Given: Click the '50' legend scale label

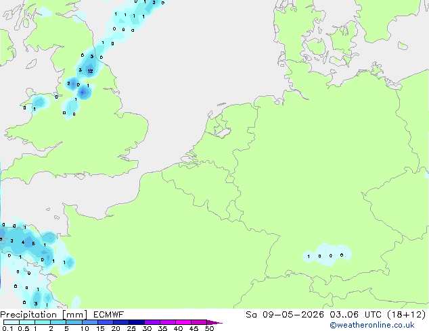Looking at the screenshot, I should 210,328.
